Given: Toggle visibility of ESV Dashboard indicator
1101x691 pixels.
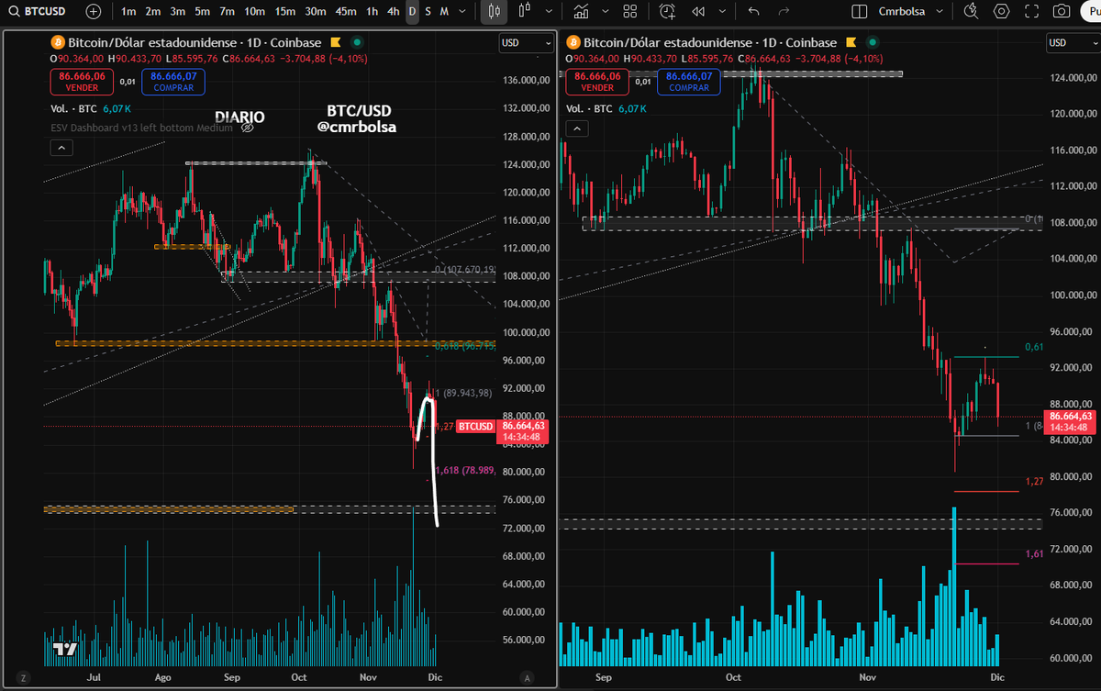Looking at the screenshot, I should 247,128.
